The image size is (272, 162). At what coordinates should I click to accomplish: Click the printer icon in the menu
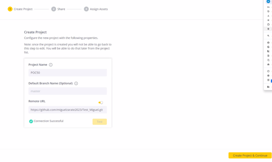[268, 43]
